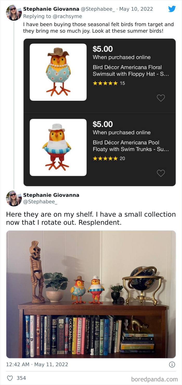This screenshot has width=182, height=385.
Task: View the 15 reviews star rating
Action: 109,83
